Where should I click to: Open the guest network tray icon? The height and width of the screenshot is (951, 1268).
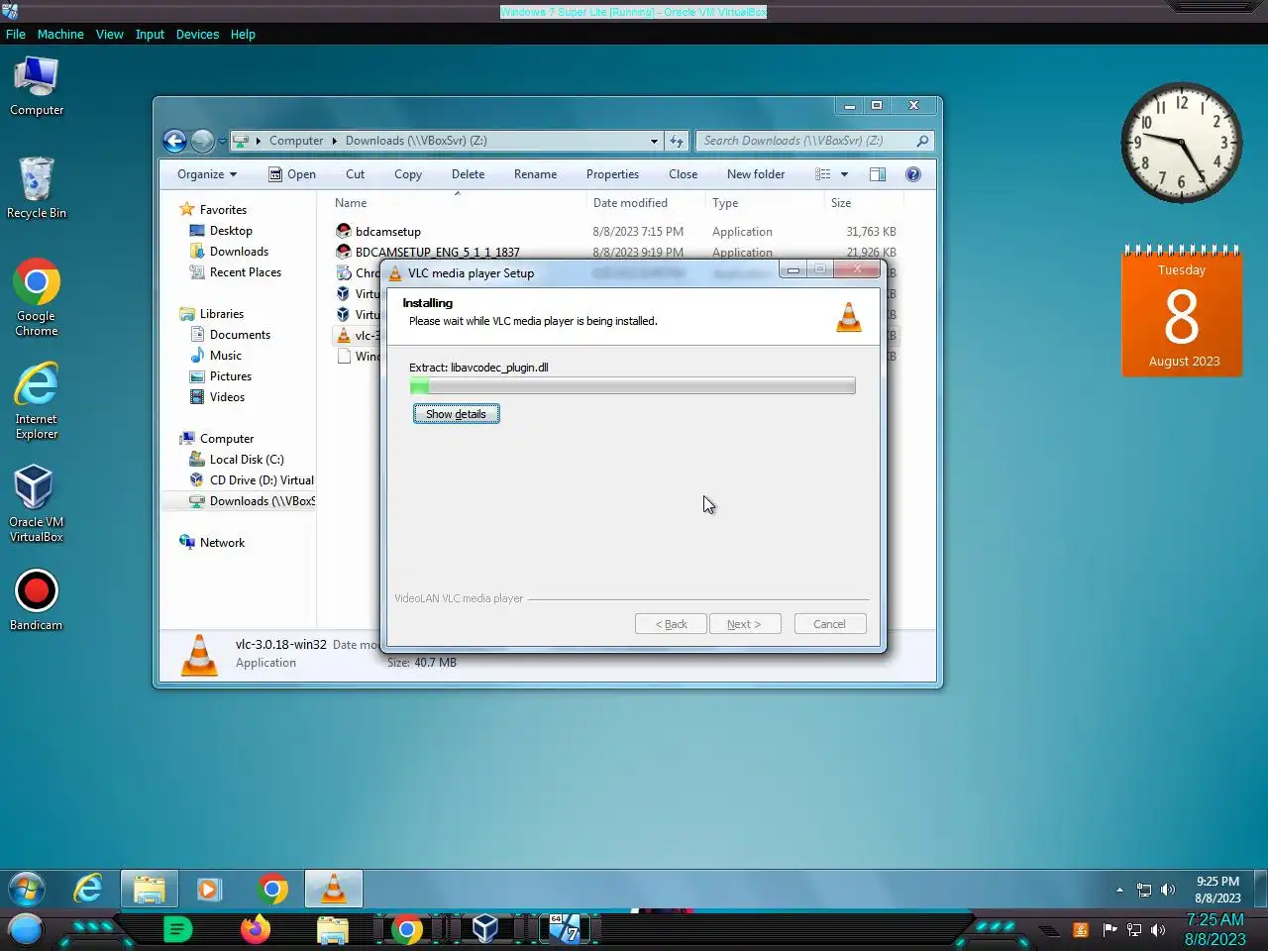tap(1144, 890)
